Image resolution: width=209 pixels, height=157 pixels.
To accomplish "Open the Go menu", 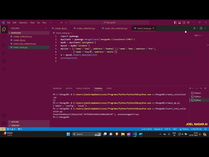I will 39,23.
